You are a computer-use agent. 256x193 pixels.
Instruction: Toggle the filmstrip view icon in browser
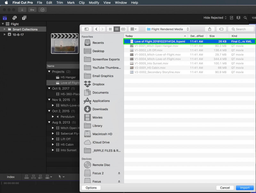coord(238,18)
